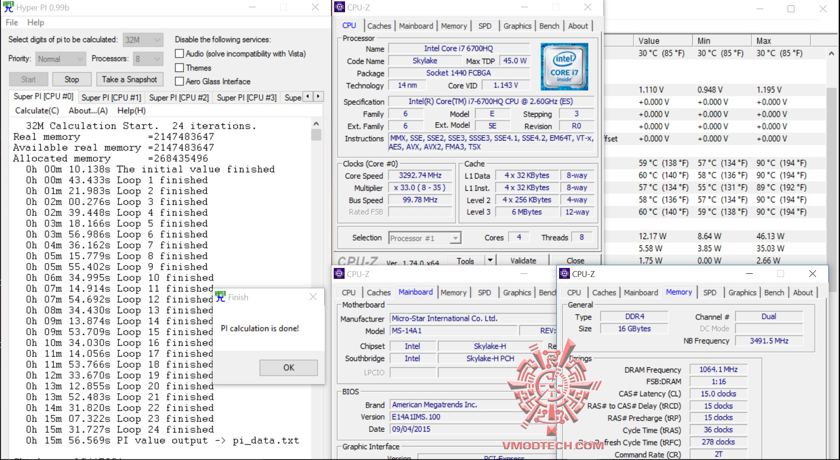This screenshot has width=840, height=460.
Task: Check the Themes checkbox
Action: pos(179,68)
